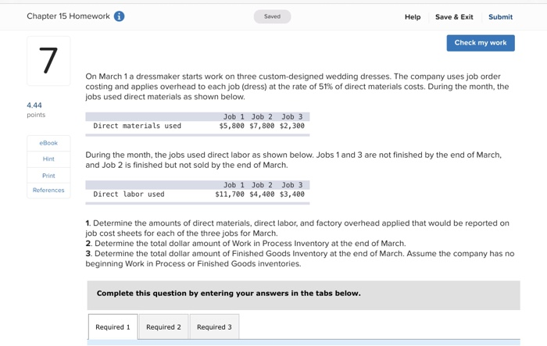Open the eBook resource
Screen dimensions: 547x346
click(48, 143)
